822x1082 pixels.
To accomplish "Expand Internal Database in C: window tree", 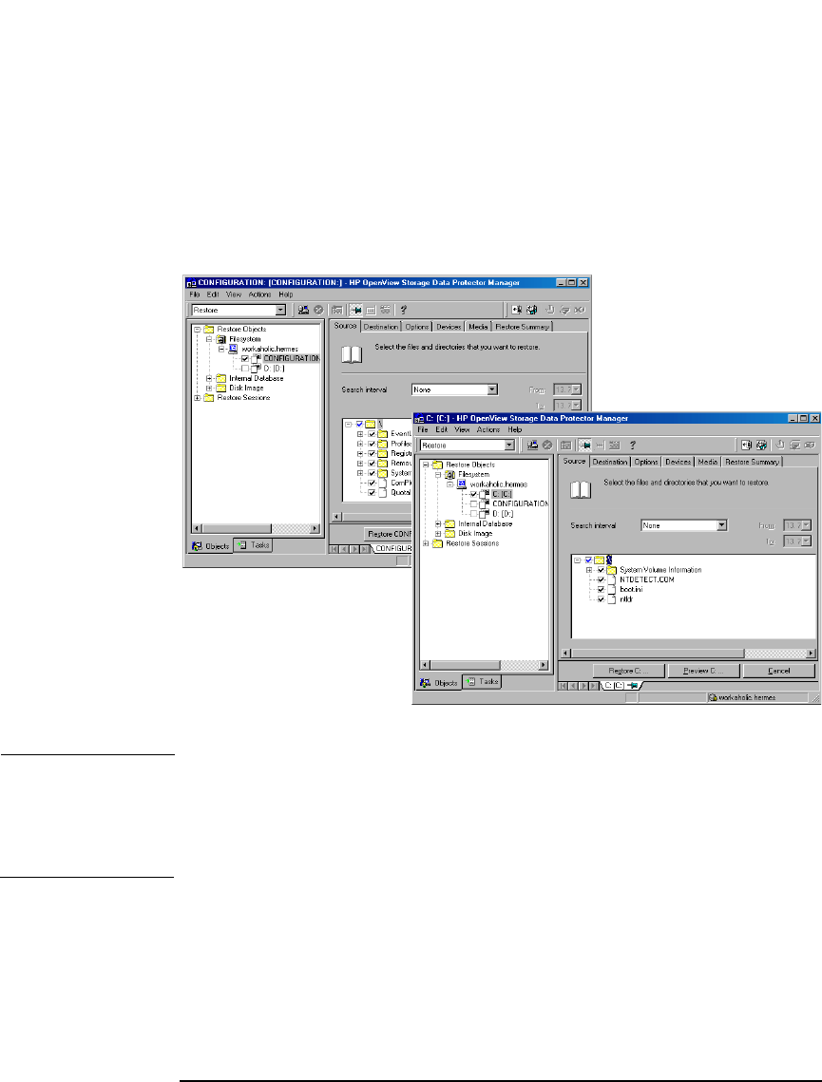I will pos(437,523).
